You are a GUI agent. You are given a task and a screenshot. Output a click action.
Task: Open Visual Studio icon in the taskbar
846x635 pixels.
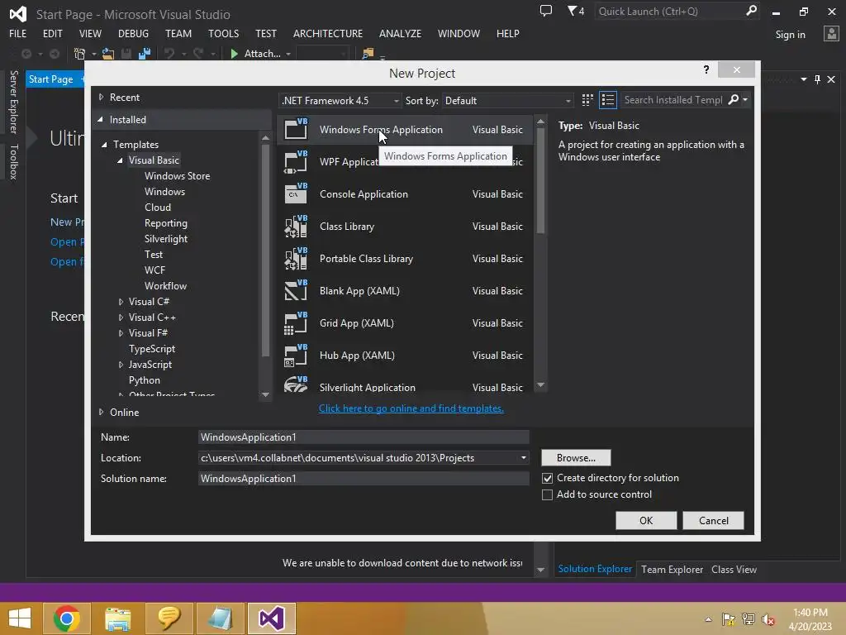(271, 618)
